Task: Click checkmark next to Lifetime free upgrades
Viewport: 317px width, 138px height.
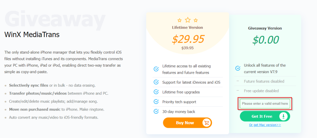Action: [x=156, y=92]
